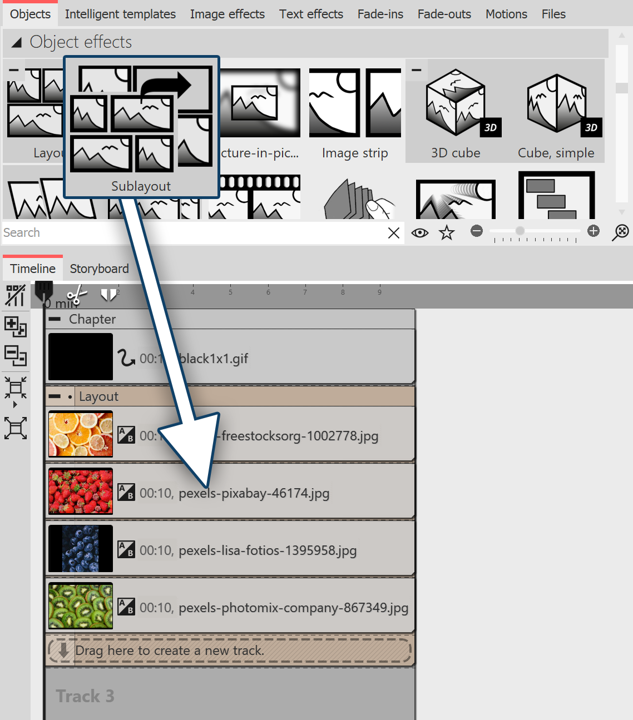Open the Text effects tab
The width and height of the screenshot is (633, 720).
[311, 14]
